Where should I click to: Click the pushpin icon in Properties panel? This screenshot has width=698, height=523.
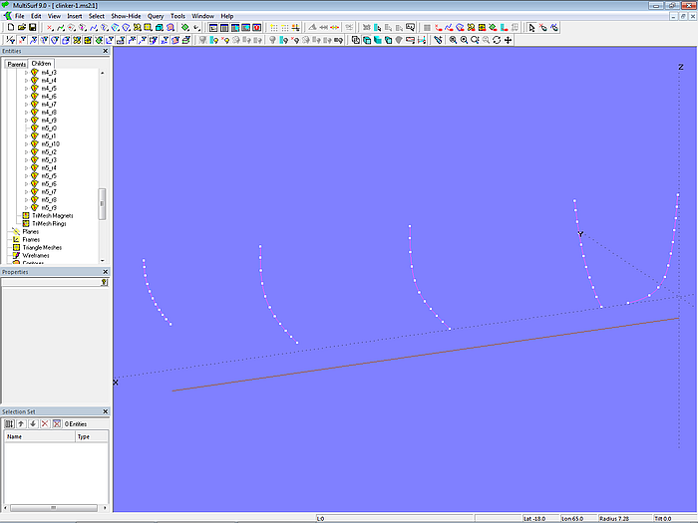[104, 282]
